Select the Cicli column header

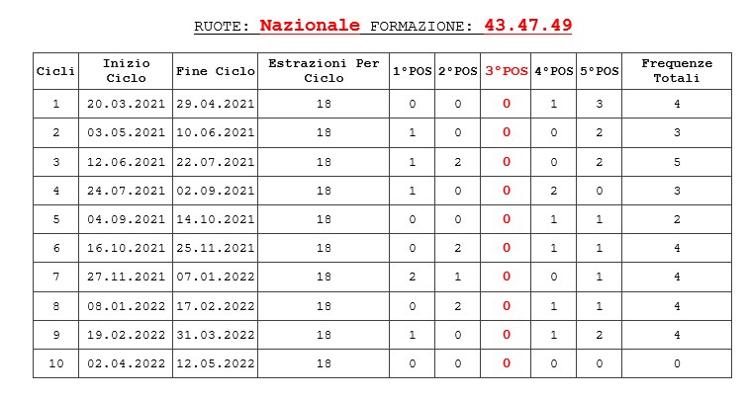[x=55, y=71]
